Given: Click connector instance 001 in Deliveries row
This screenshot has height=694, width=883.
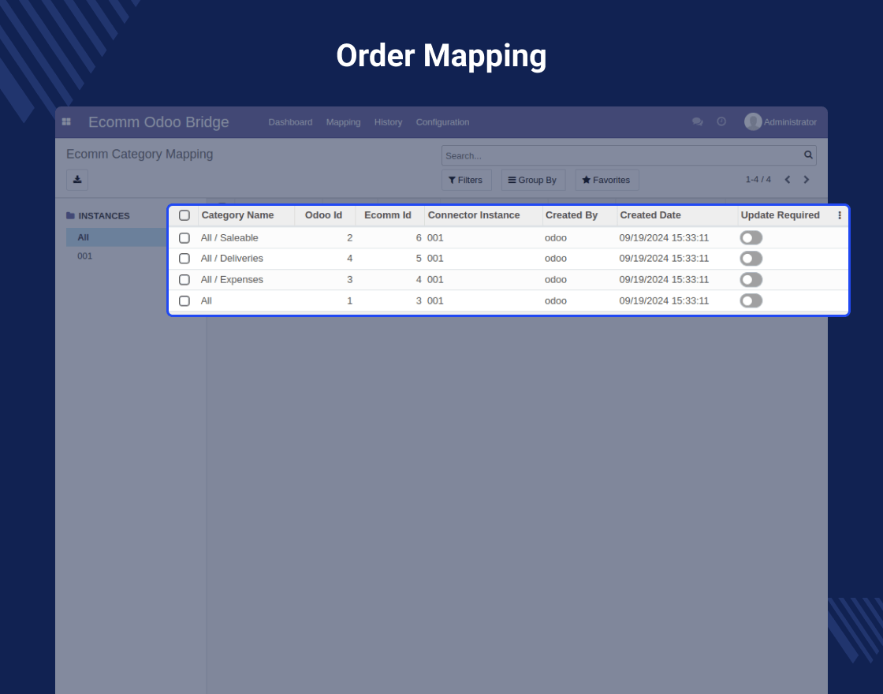Looking at the screenshot, I should [x=435, y=259].
